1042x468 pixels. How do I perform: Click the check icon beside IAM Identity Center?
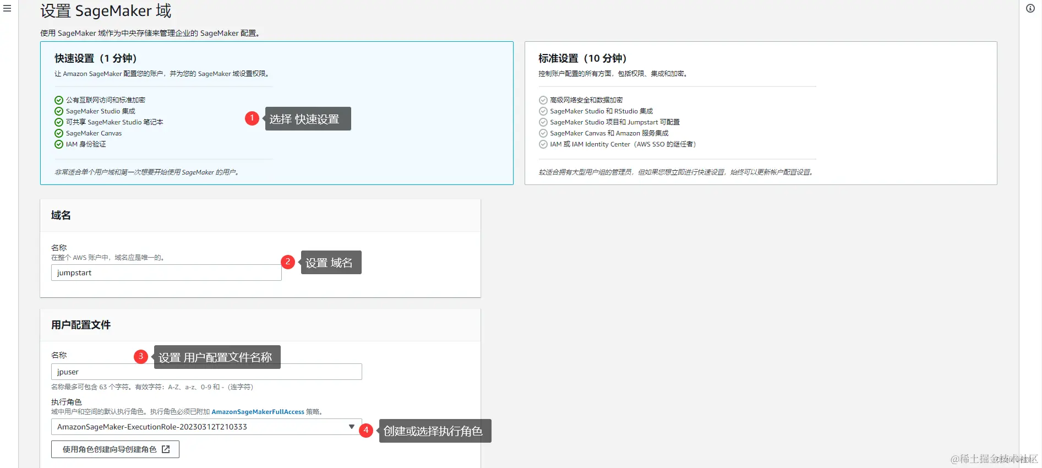click(543, 144)
